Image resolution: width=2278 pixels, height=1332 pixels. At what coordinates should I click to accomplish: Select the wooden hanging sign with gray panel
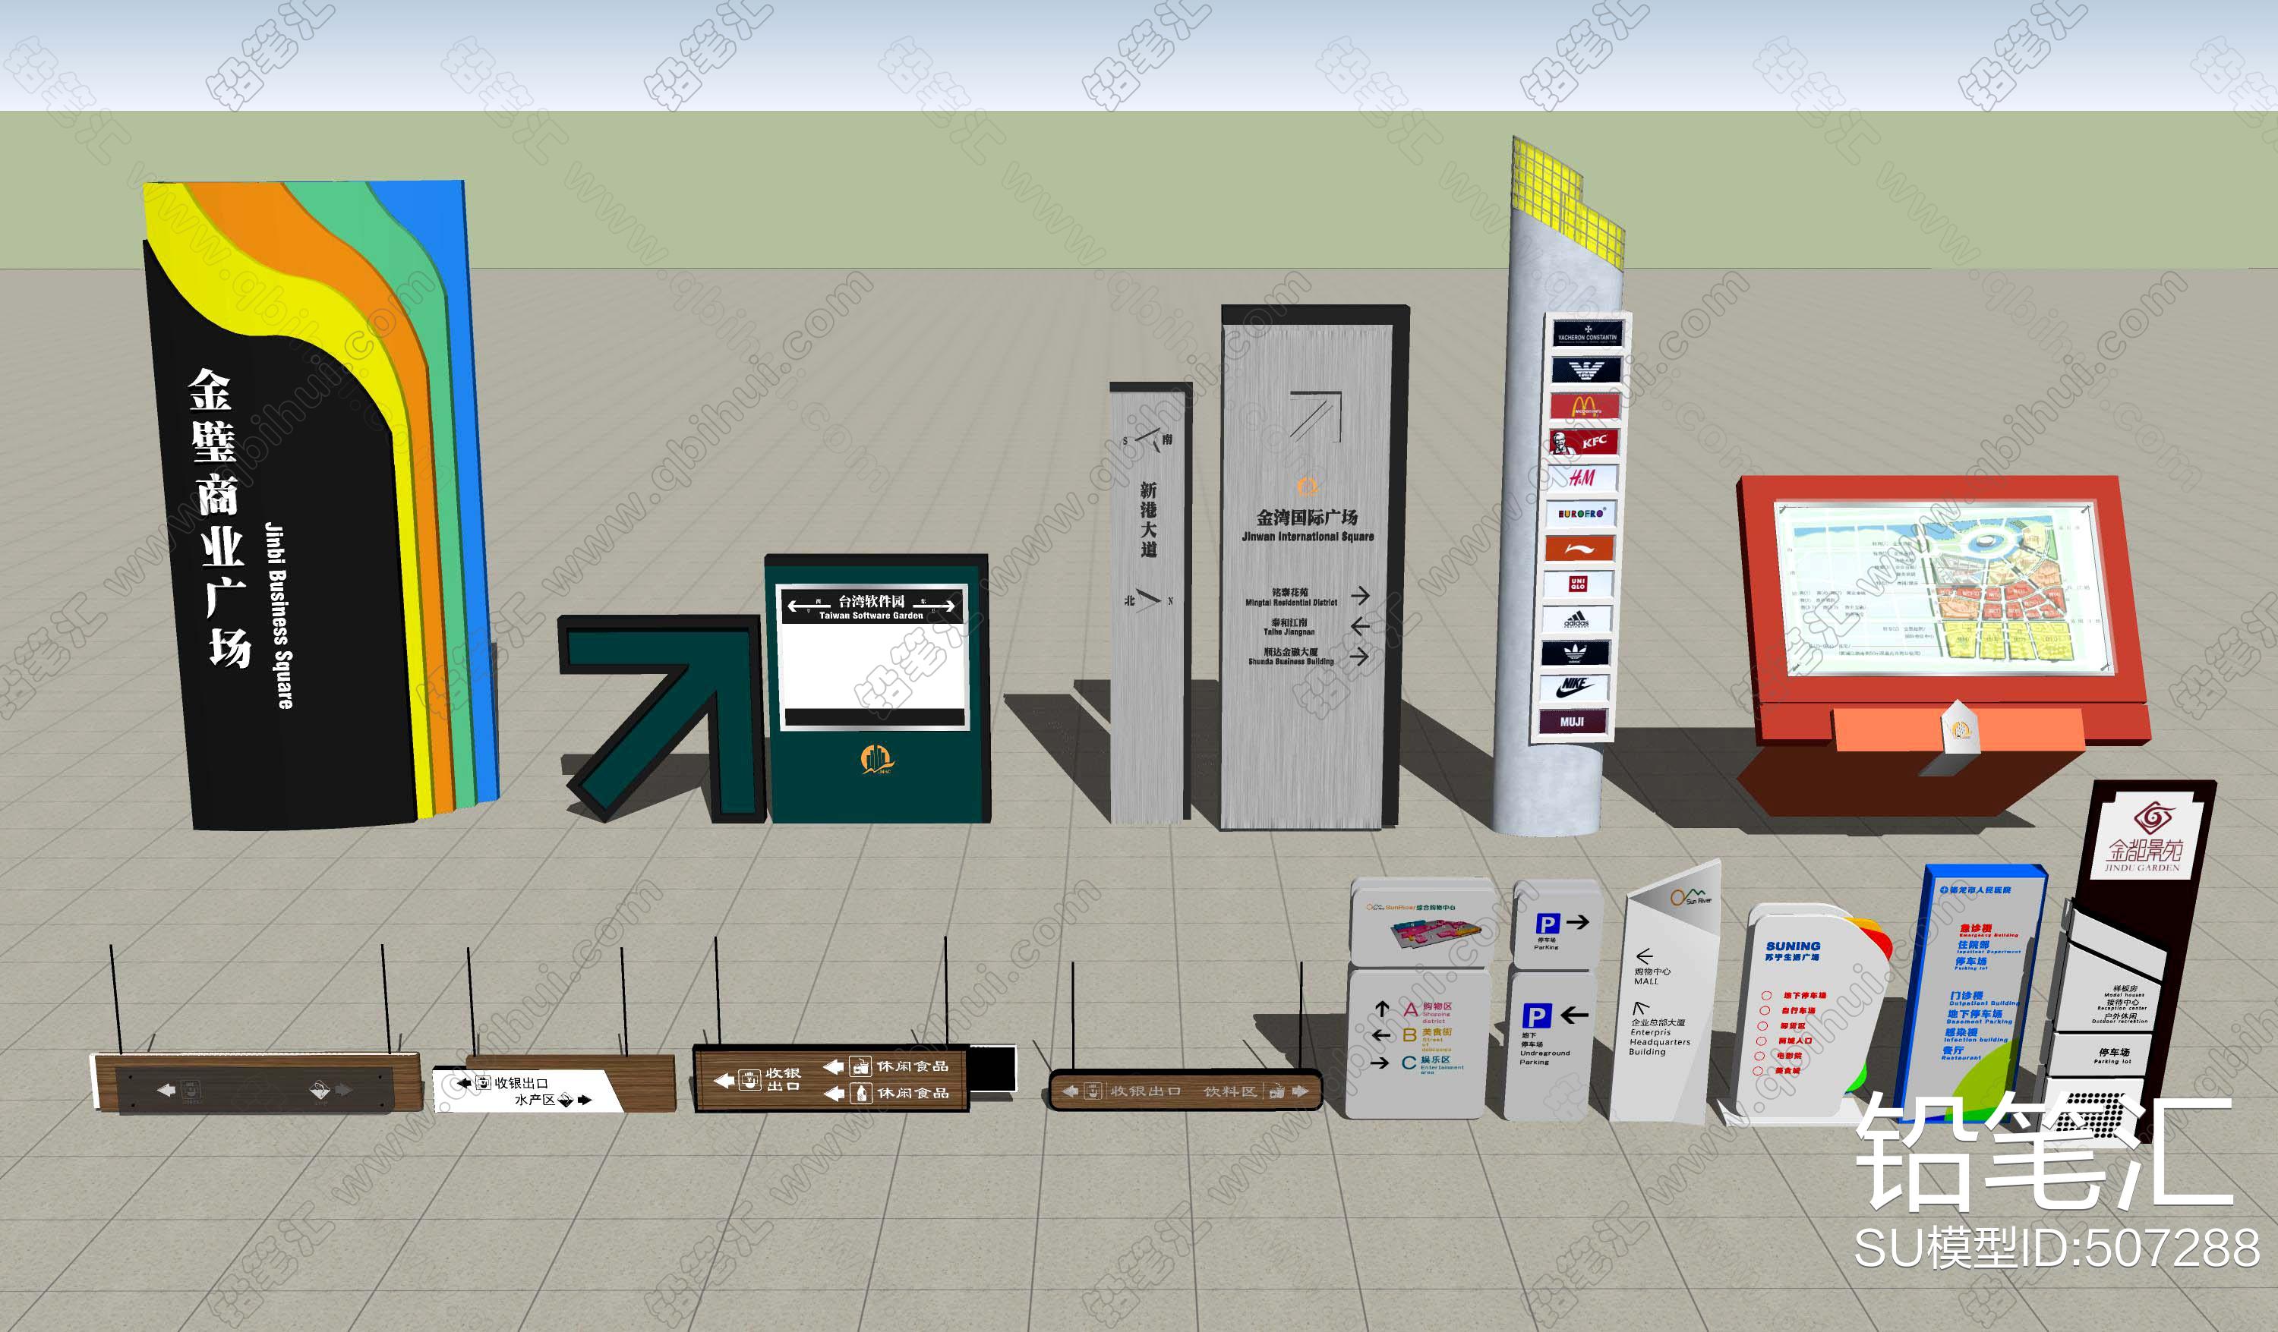[x=257, y=1082]
